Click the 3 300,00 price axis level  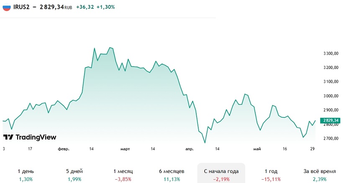tap(331, 53)
